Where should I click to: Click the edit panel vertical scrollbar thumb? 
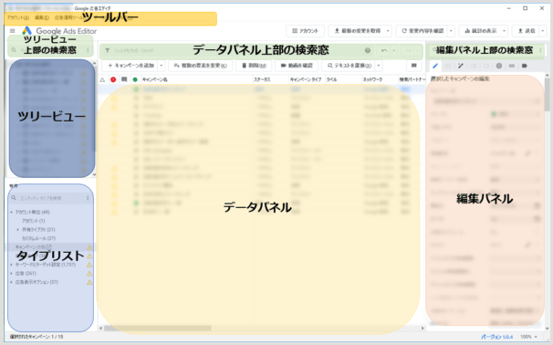(x=547, y=95)
